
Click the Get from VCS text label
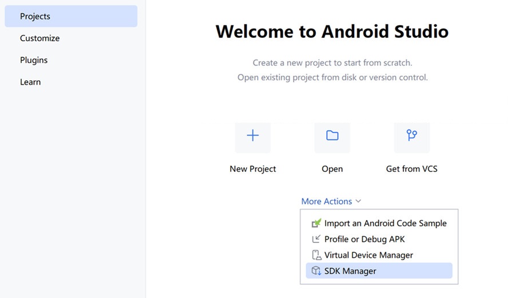(411, 169)
